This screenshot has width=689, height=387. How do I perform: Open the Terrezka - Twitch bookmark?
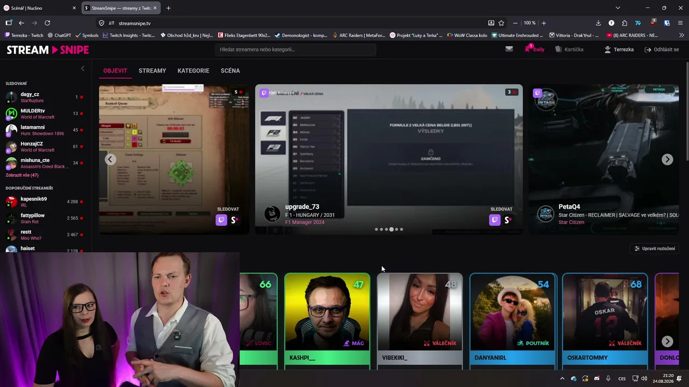tap(24, 35)
